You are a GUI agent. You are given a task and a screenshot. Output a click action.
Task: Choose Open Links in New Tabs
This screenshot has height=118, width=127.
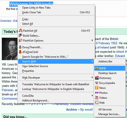point(56,8)
